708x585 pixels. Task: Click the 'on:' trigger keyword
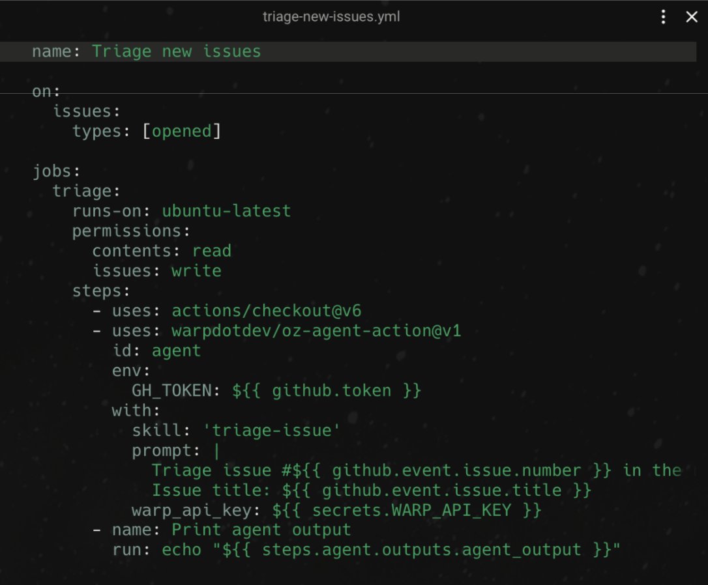(x=46, y=92)
